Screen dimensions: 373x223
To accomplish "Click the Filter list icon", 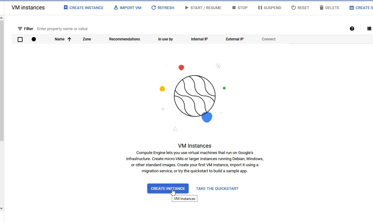I will (x=20, y=29).
